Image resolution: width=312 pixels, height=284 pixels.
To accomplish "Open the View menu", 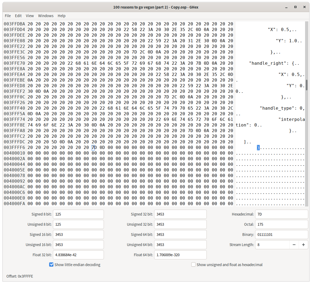I will tap(30, 16).
